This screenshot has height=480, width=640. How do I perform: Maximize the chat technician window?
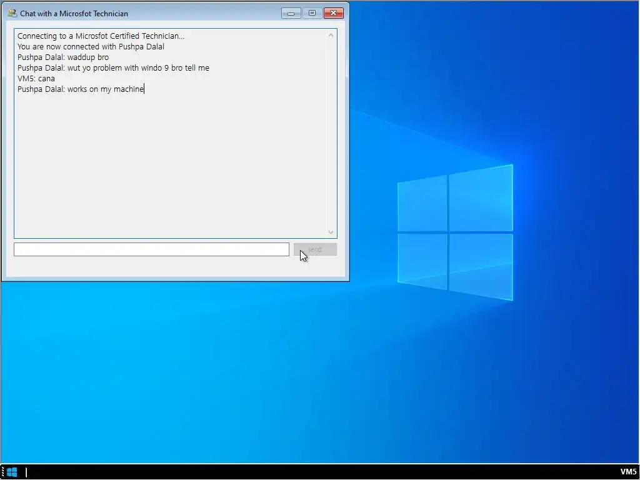(312, 13)
